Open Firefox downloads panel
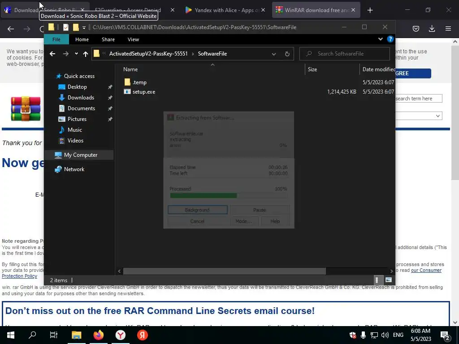This screenshot has width=459, height=344. point(432,29)
